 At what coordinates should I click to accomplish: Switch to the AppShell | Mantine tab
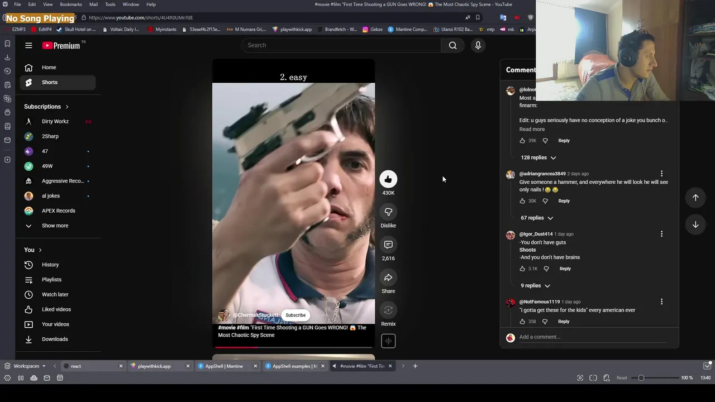point(227,366)
